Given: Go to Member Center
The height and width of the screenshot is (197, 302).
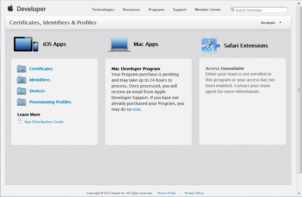Looking at the screenshot, I should click(x=208, y=10).
